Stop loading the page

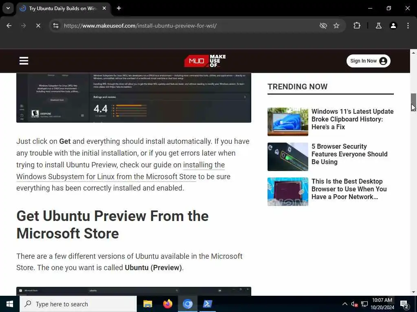click(38, 26)
